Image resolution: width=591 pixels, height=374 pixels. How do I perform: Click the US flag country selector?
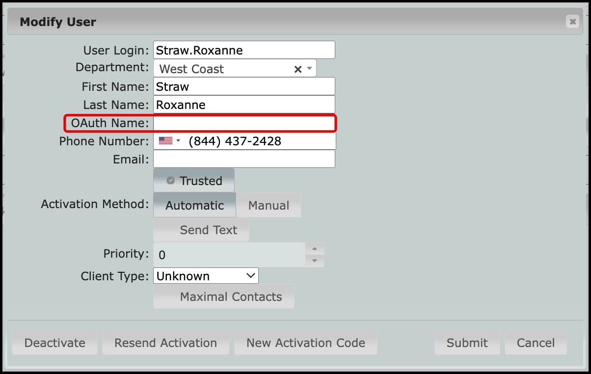[x=170, y=141]
